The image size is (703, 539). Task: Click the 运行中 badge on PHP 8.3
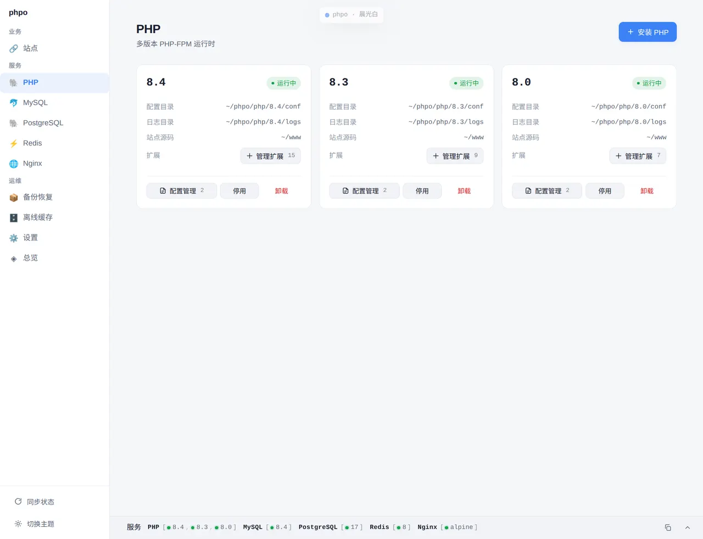tap(466, 83)
